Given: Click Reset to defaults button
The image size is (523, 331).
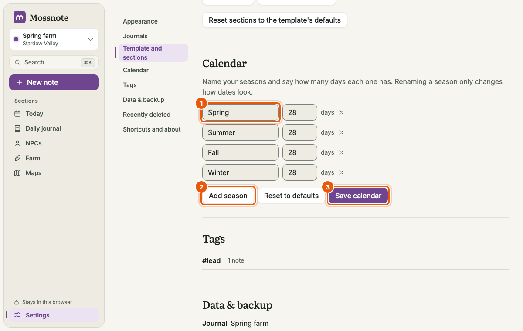Looking at the screenshot, I should (x=291, y=196).
